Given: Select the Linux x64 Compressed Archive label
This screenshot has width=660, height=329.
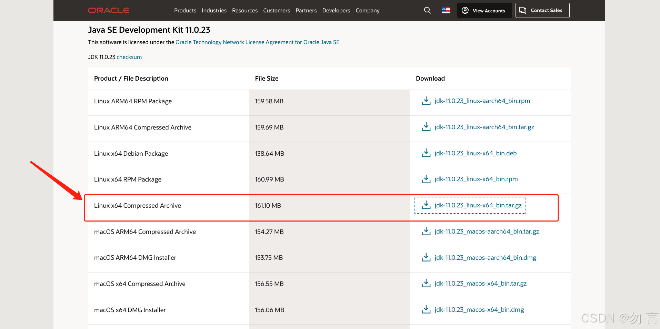Looking at the screenshot, I should [138, 206].
